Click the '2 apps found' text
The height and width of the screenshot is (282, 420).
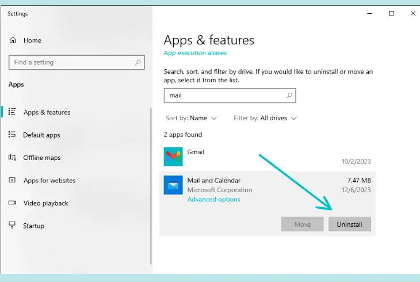tap(183, 135)
